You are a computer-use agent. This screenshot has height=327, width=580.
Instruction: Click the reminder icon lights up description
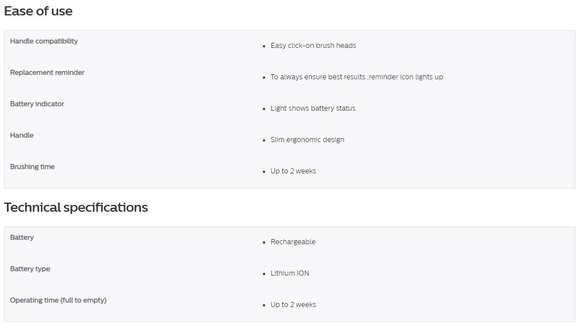point(357,77)
